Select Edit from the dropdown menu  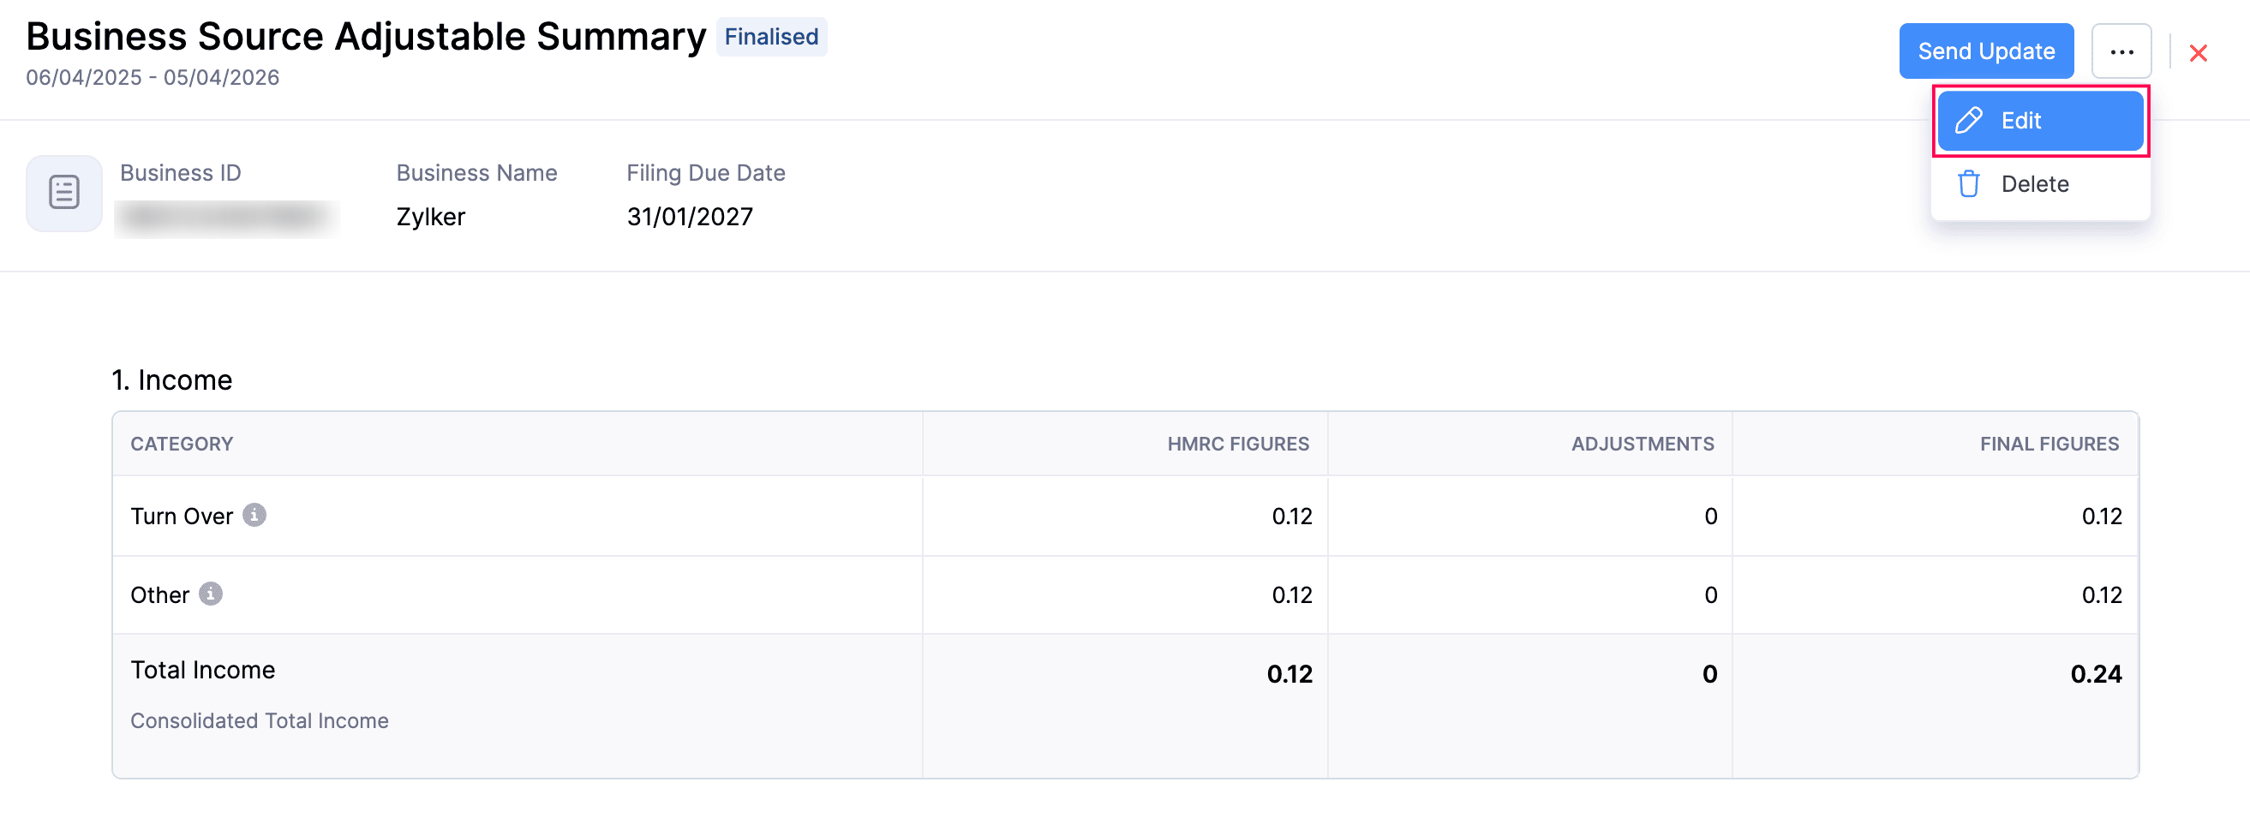click(x=2039, y=121)
